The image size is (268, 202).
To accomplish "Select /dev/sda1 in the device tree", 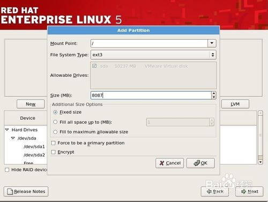I will 34,147.
